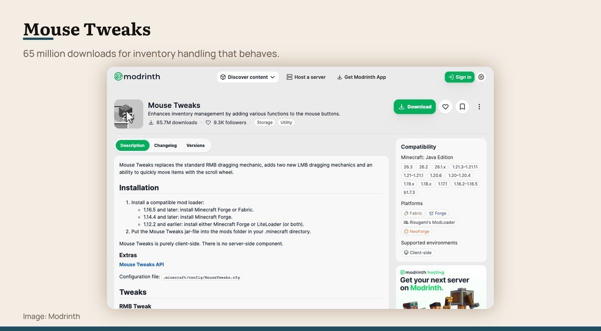Click the Forge platform tag

point(438,213)
